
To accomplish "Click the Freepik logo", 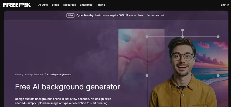I will 17,5.
